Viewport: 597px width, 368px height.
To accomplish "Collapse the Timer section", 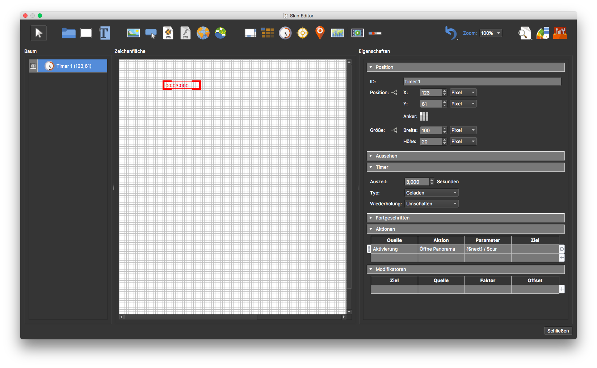I will click(466, 167).
